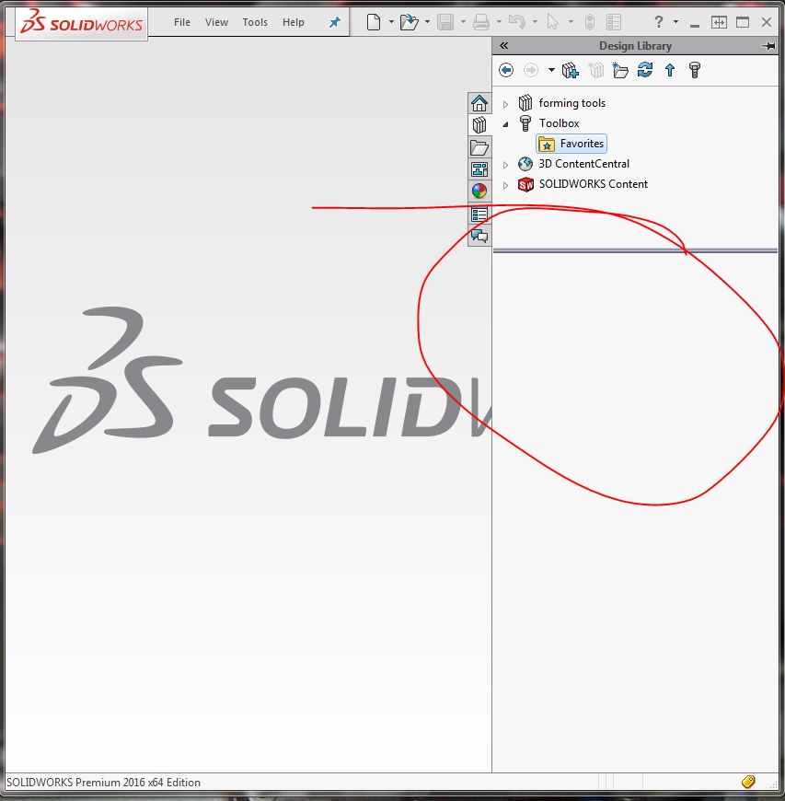Viewport: 785px width, 801px height.
Task: Open the dropdown arrow beside Save icon
Action: click(x=463, y=22)
